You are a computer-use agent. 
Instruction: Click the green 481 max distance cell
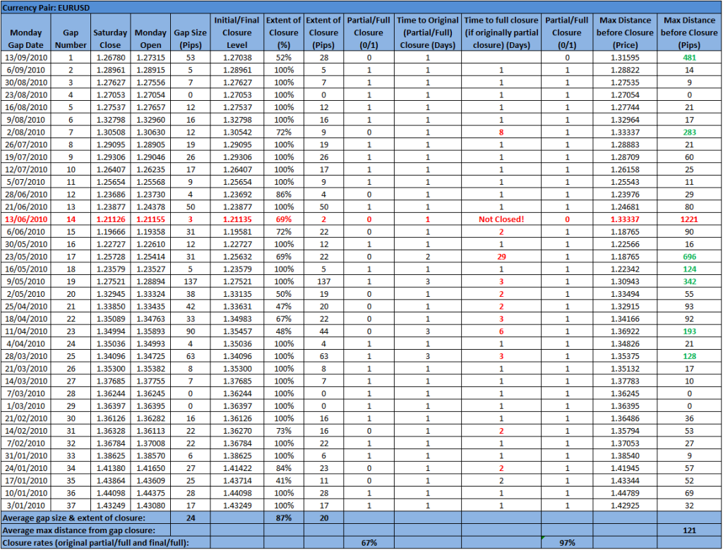689,58
